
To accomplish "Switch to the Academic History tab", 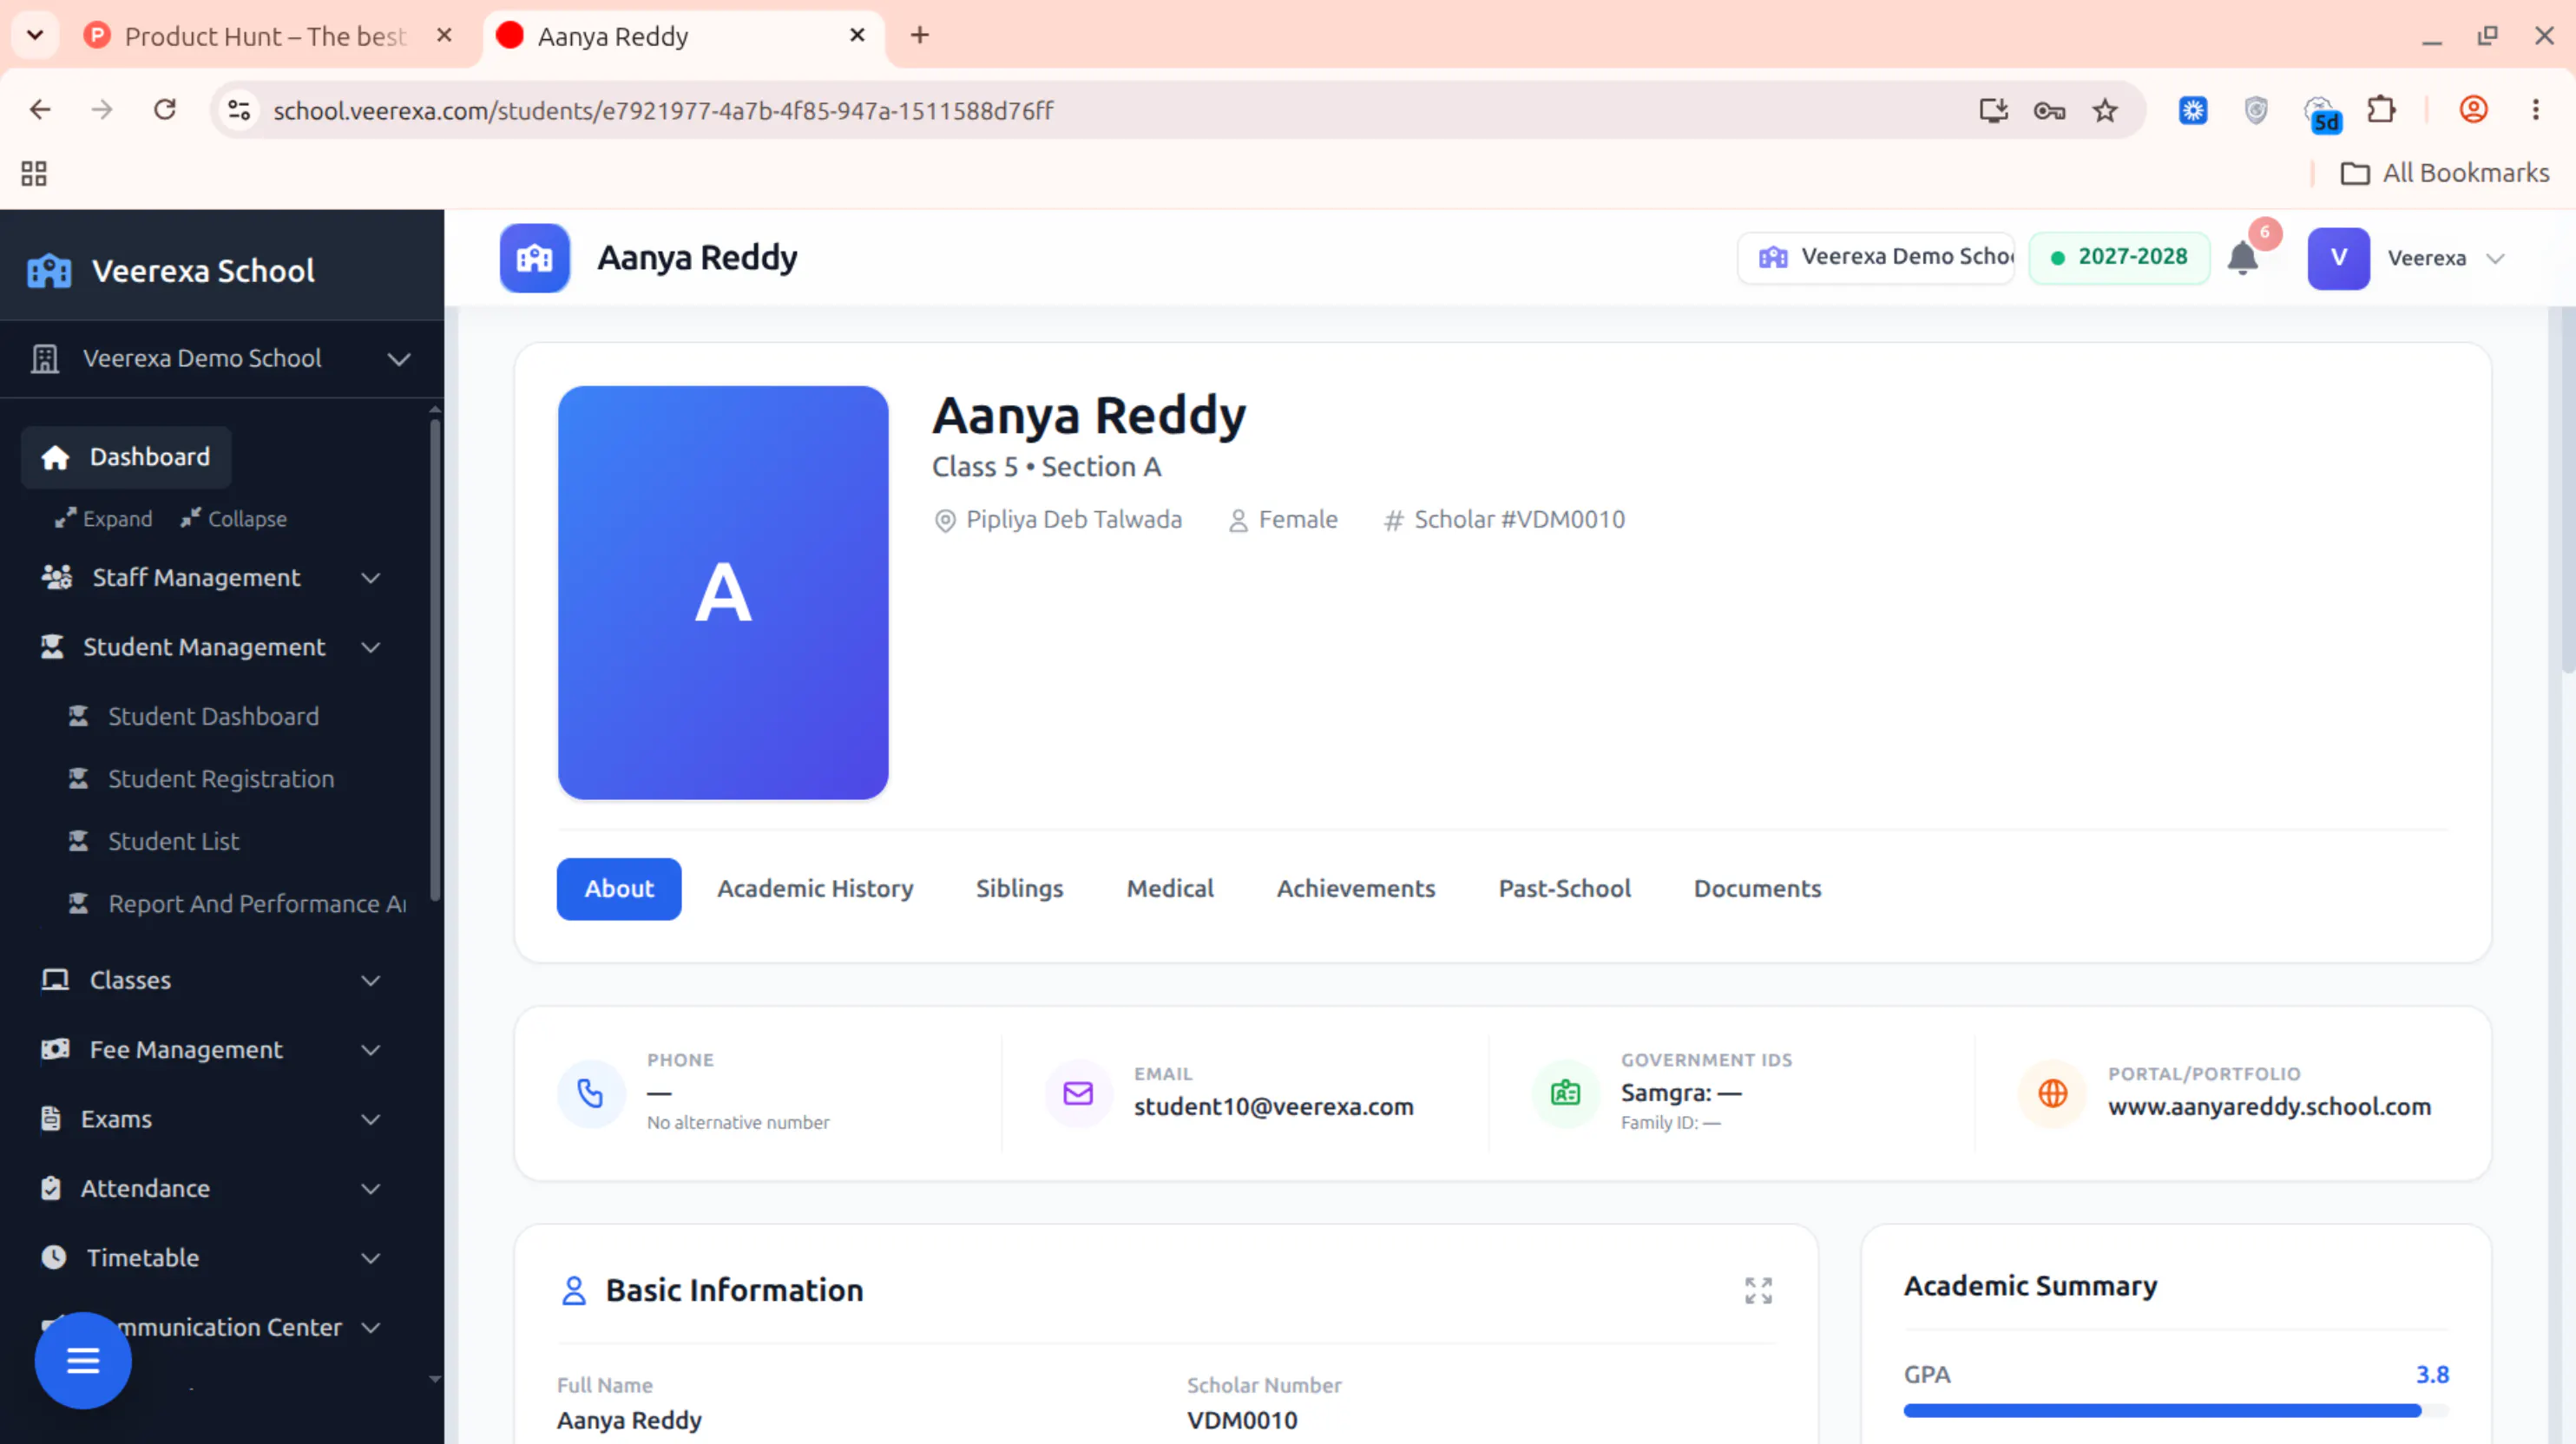I will tap(815, 888).
